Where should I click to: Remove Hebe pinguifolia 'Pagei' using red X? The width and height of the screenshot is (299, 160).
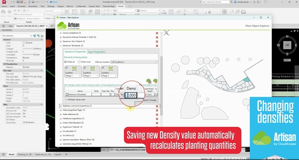tap(157, 110)
